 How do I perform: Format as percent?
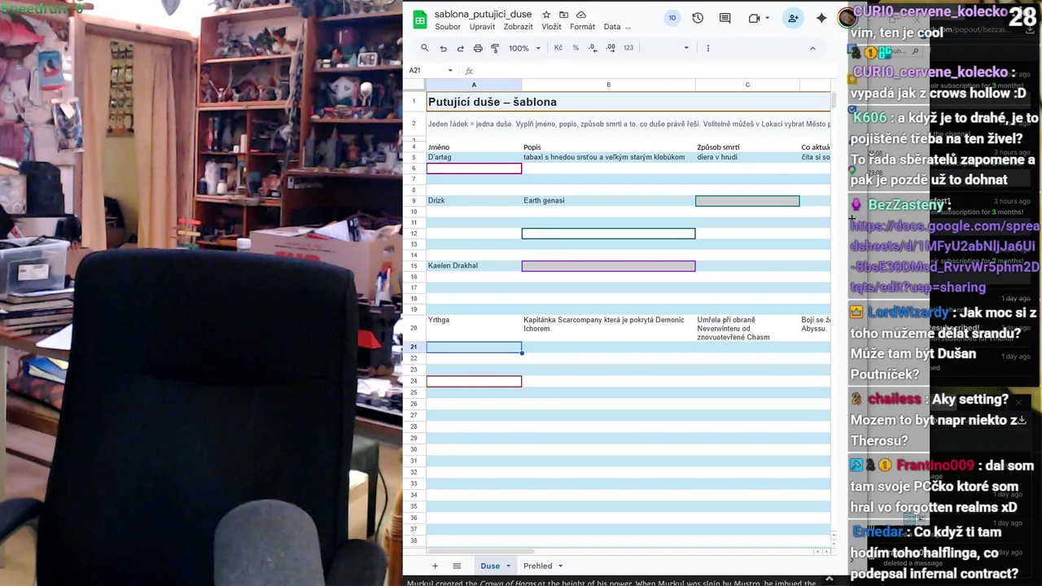click(x=576, y=48)
